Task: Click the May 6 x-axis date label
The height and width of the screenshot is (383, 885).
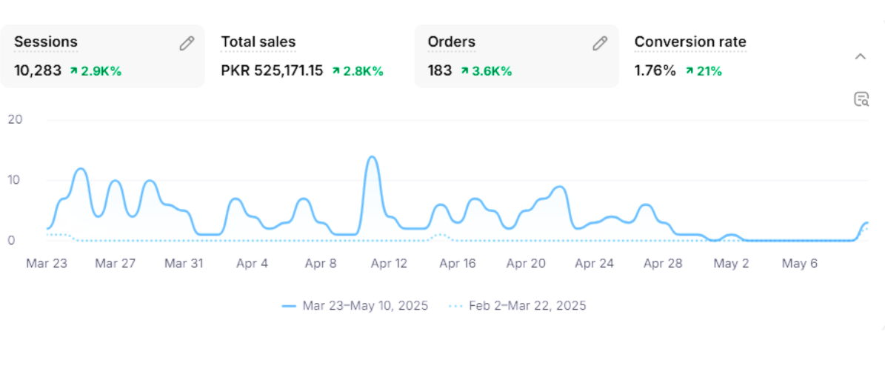Action: 800,263
